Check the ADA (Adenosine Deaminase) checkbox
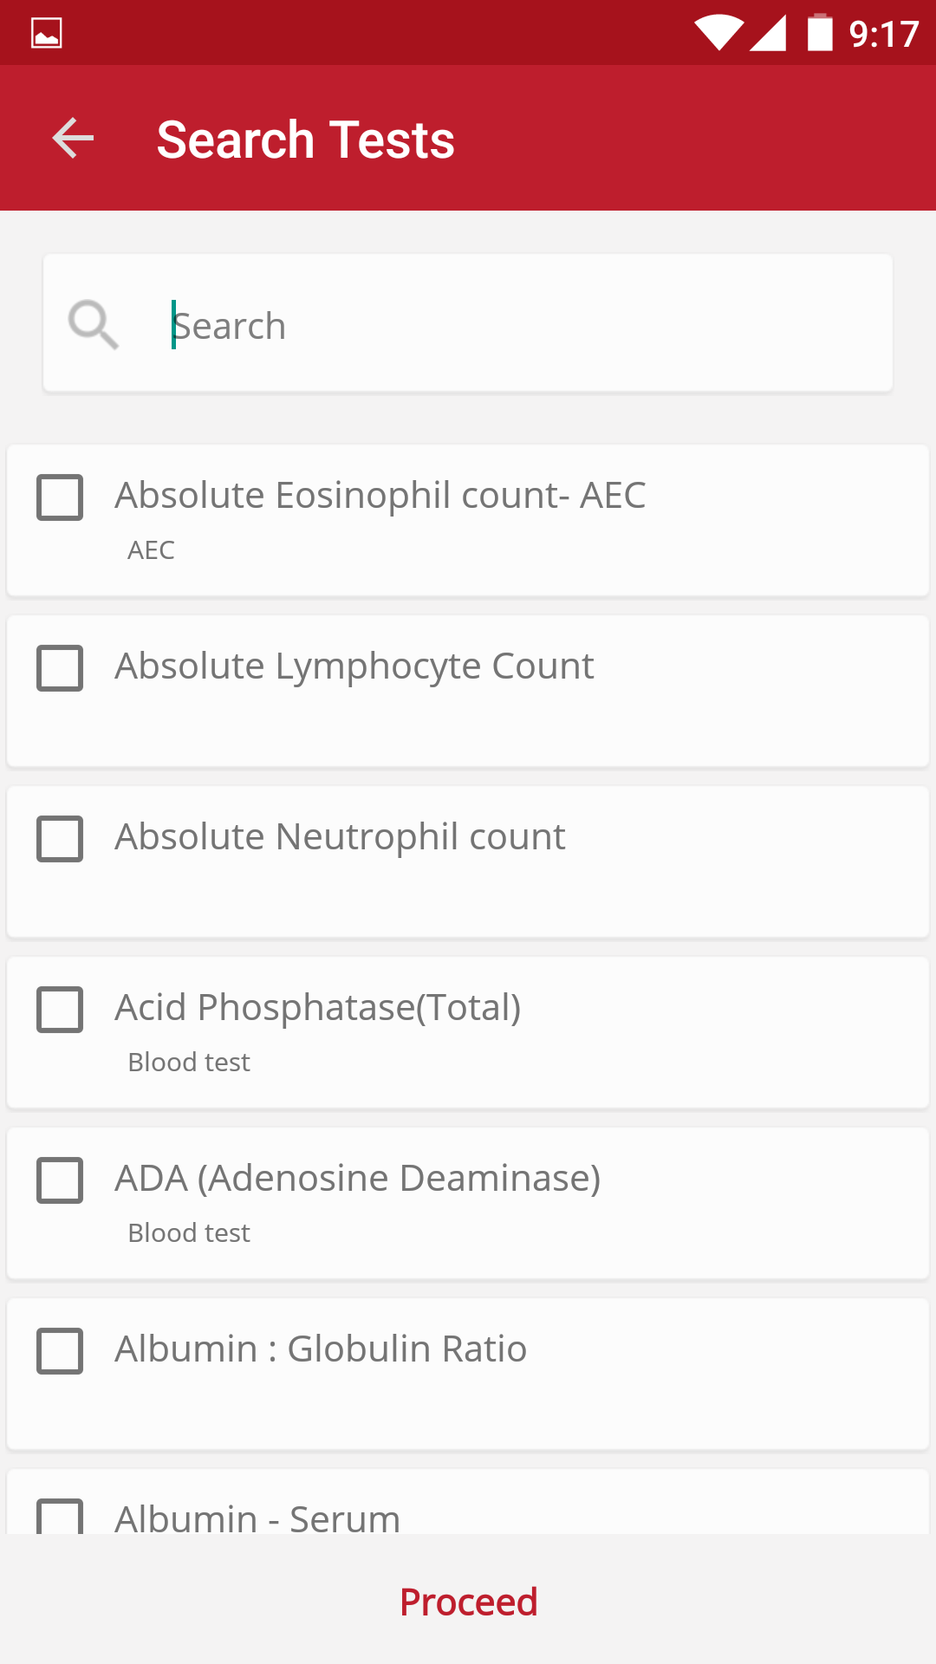The width and height of the screenshot is (936, 1664). pos(60,1180)
